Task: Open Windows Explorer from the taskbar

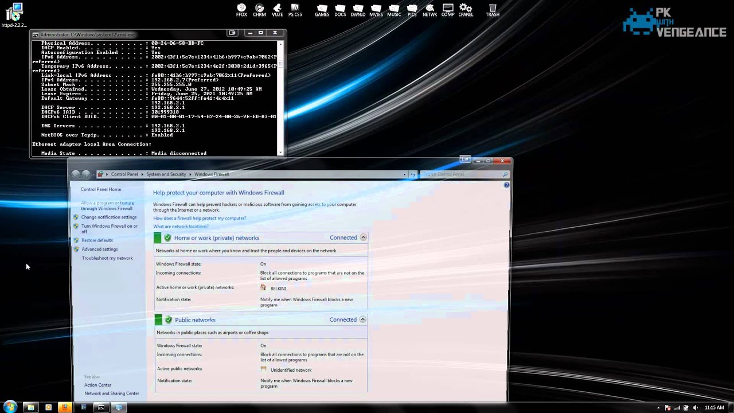Action: 30,407
